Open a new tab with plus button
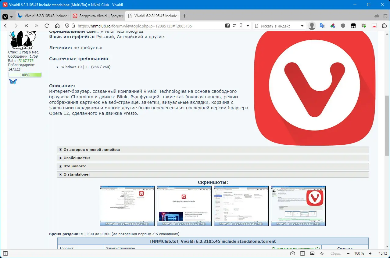 point(184,16)
